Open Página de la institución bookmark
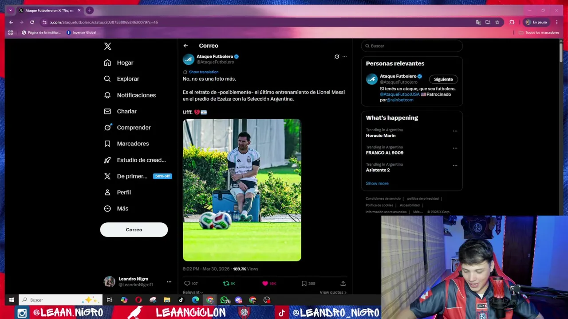Viewport: 568px width, 319px height. (41, 32)
